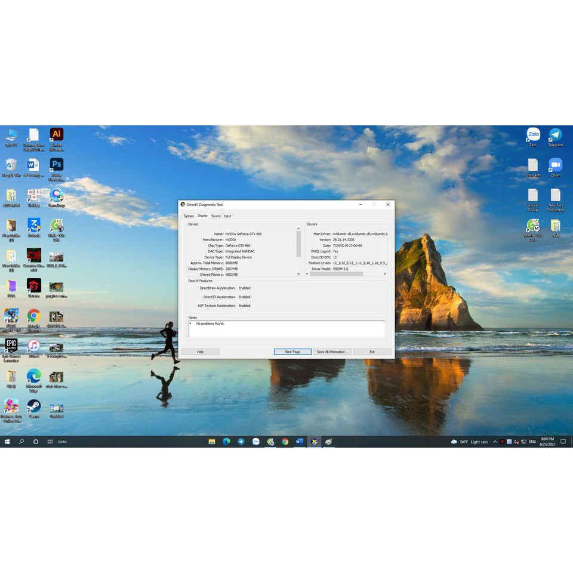This screenshot has width=573, height=573.
Task: Open the ENG keyboard language selector
Action: 532,442
